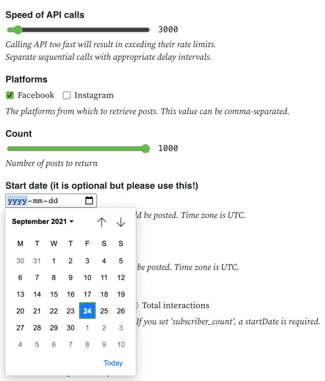Pick October 10 greyed date in calendar
This screenshot has width=325, height=381.
121,345
